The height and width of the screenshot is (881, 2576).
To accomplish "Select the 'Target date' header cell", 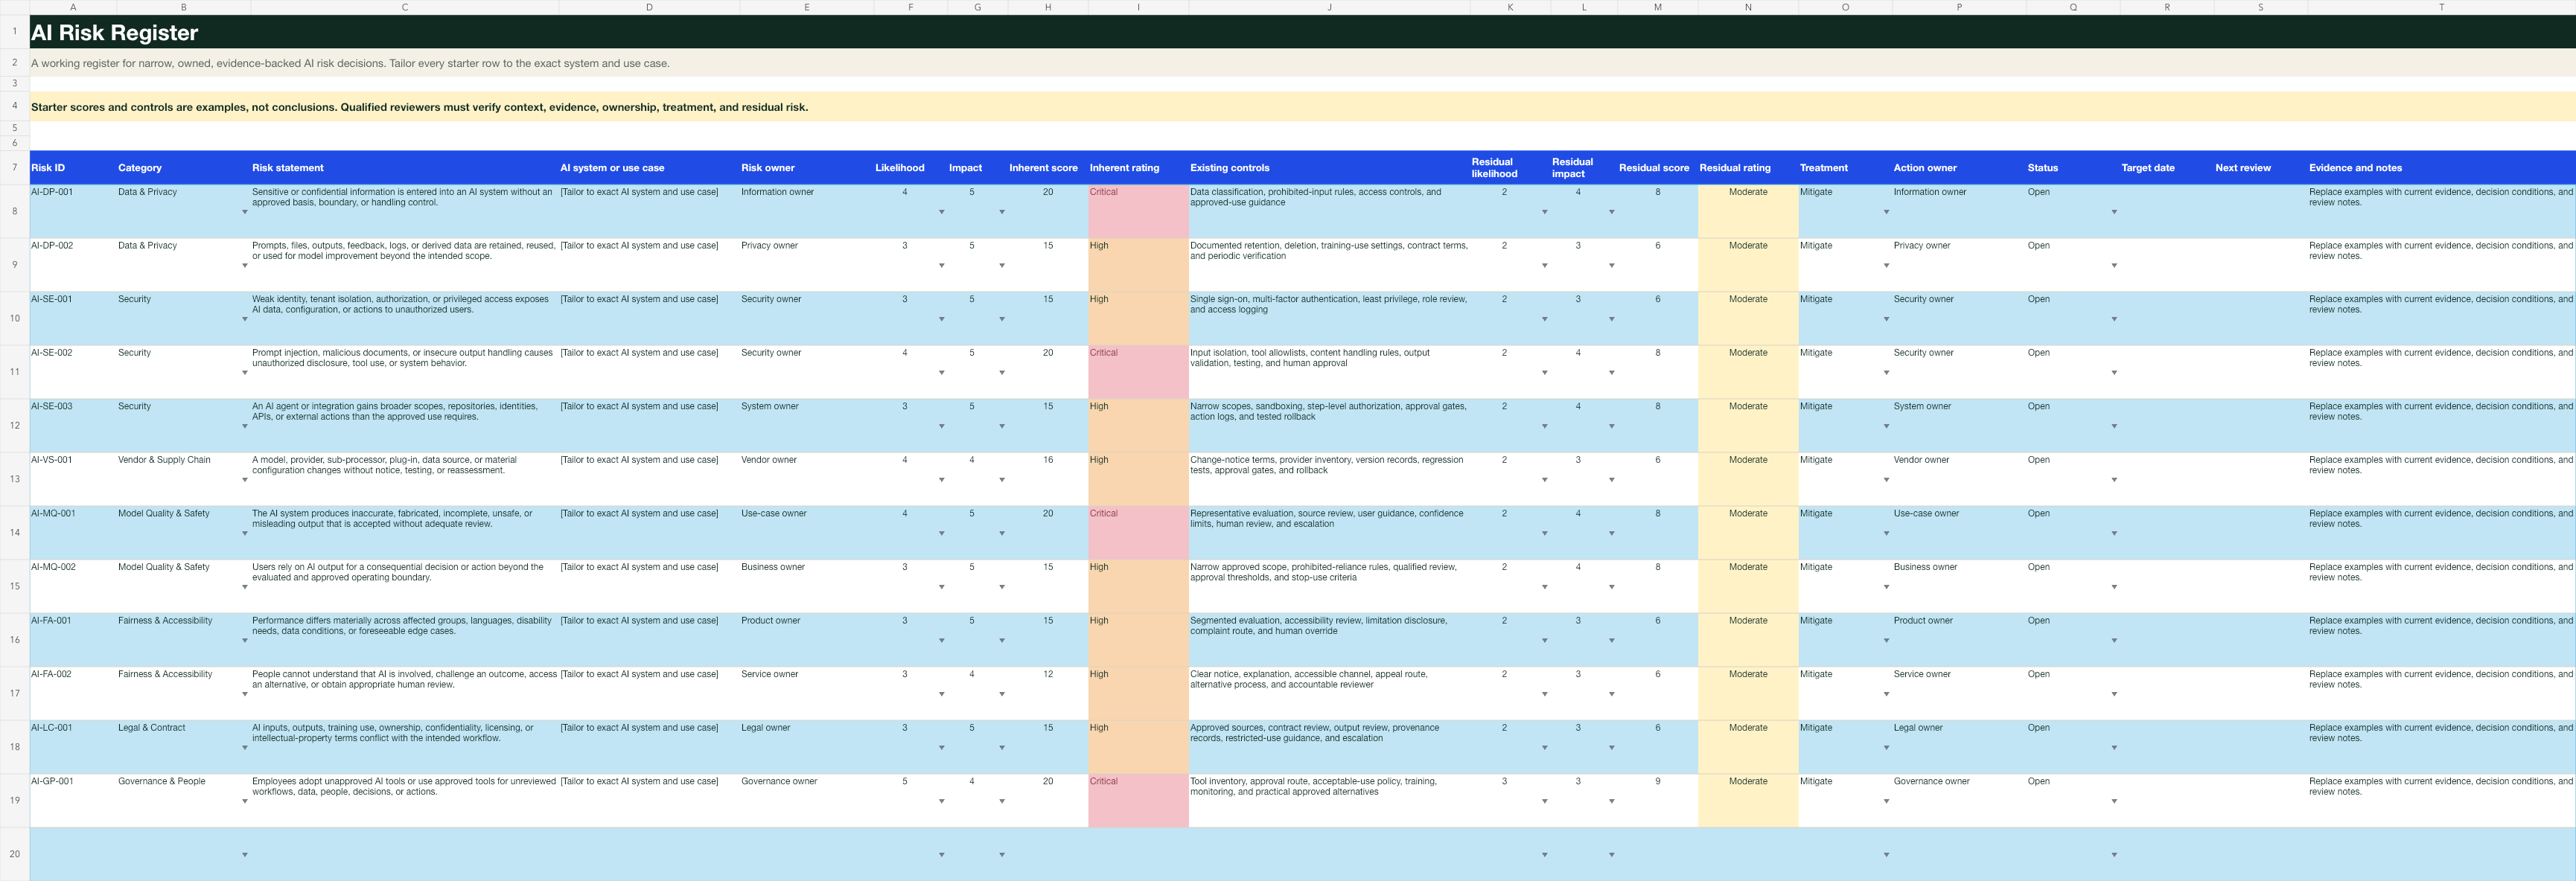I will 2167,168.
